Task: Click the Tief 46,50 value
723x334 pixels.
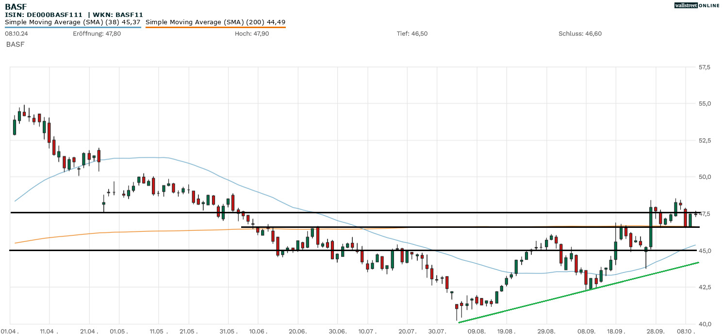Action: [412, 33]
